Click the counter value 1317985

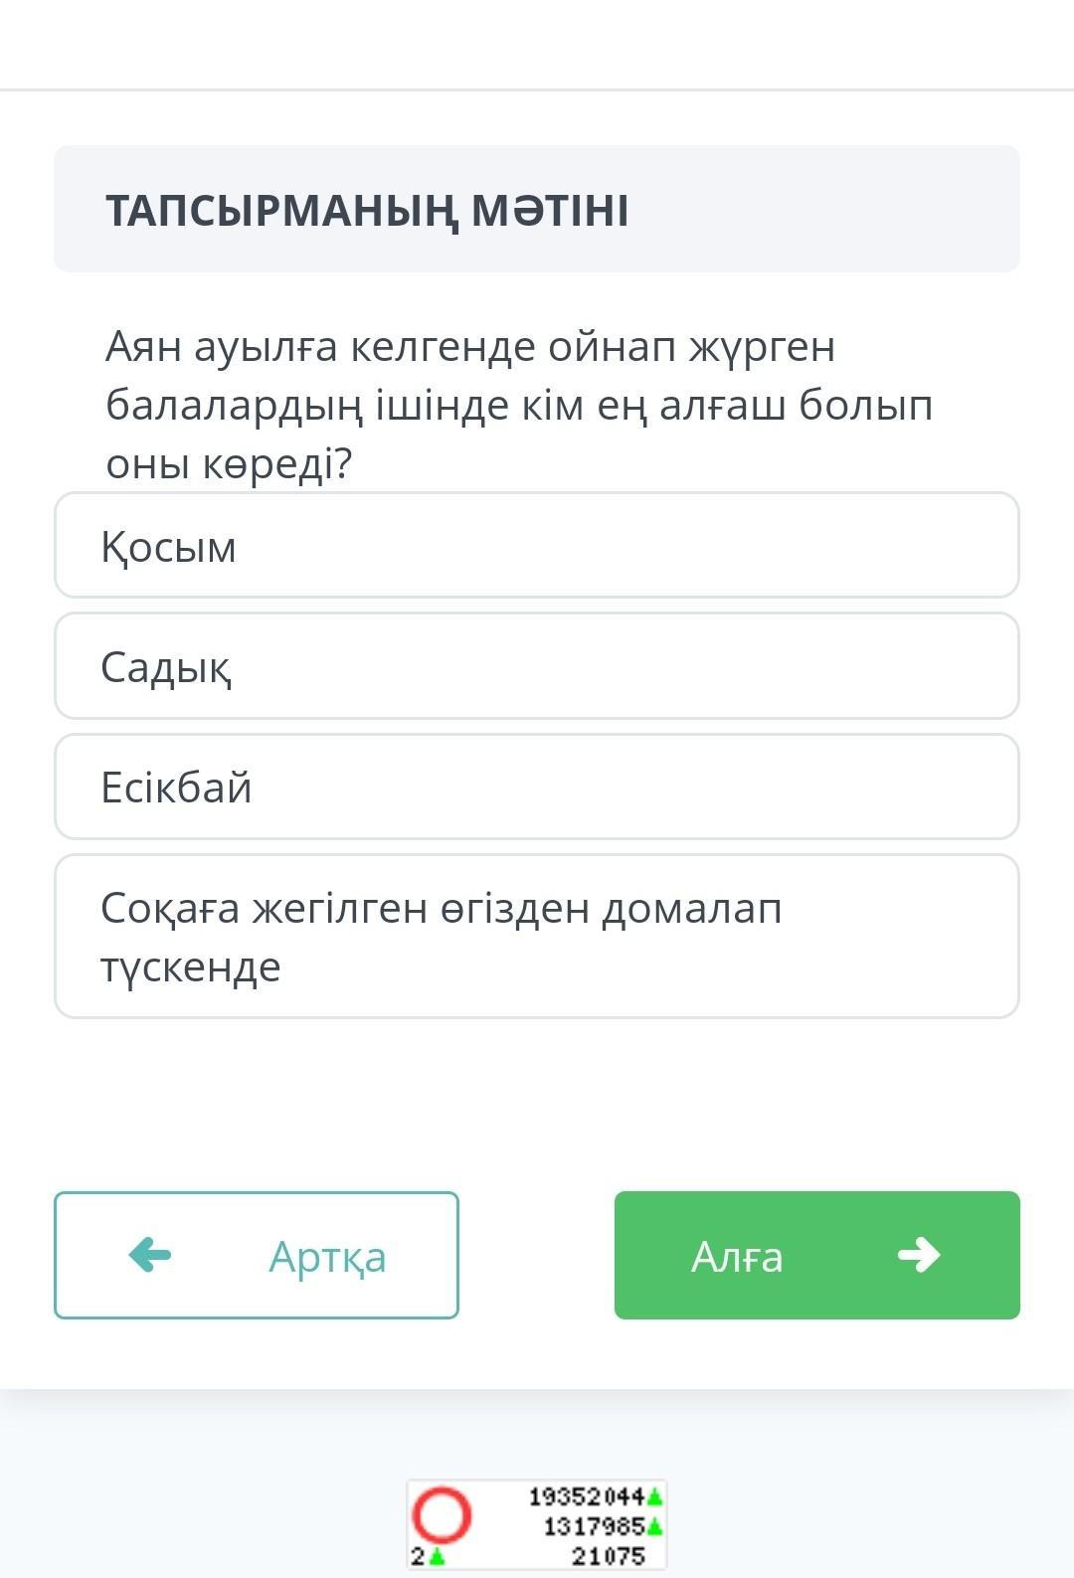(x=594, y=1525)
